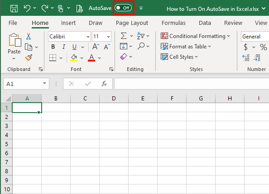The image size is (269, 194).
Task: Select row 5 header
Action: (6, 144)
